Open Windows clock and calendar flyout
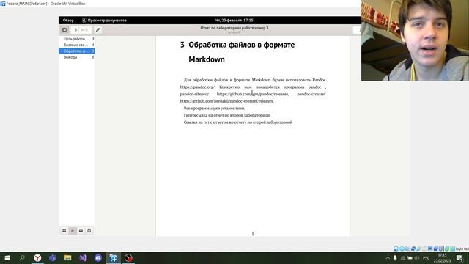Screen dimensions: 469x264 point(442,257)
